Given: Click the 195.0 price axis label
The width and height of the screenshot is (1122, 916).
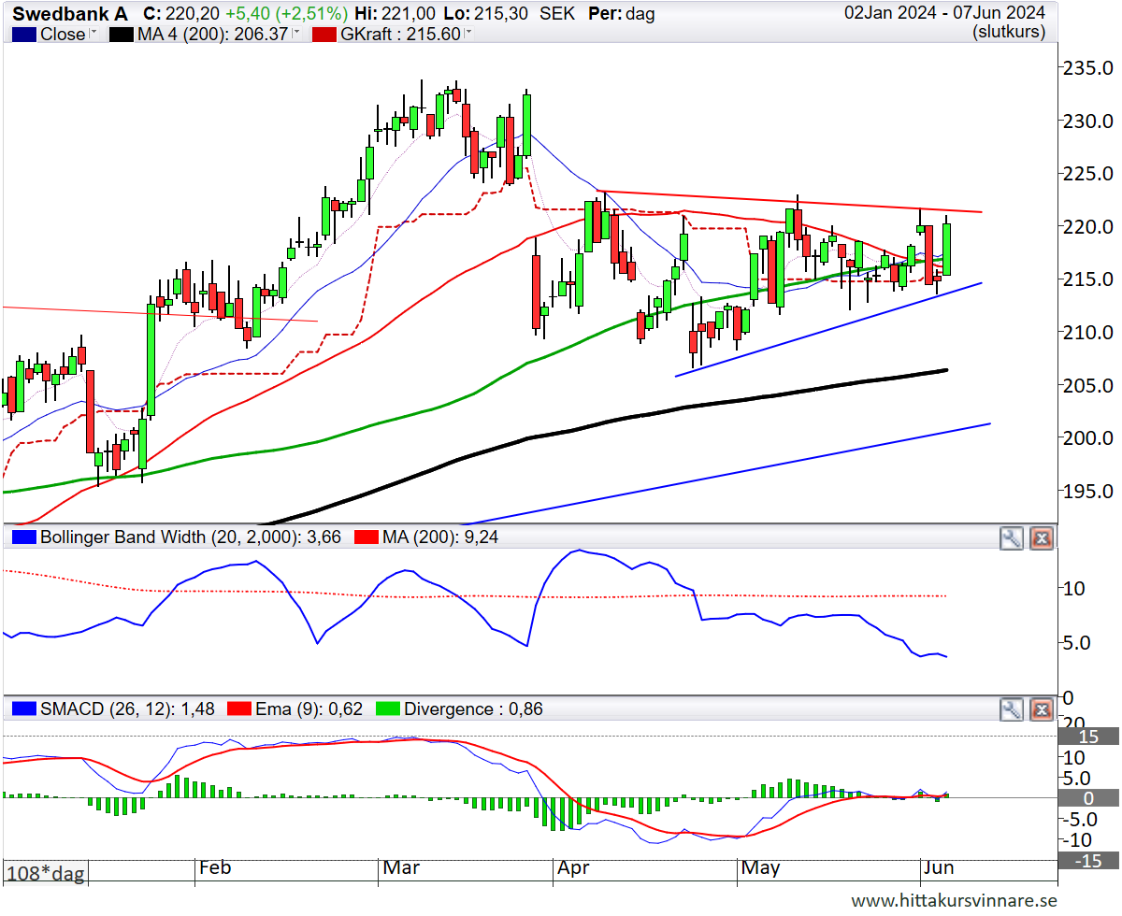Looking at the screenshot, I should tap(1086, 491).
